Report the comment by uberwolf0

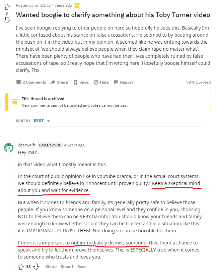click(67, 267)
